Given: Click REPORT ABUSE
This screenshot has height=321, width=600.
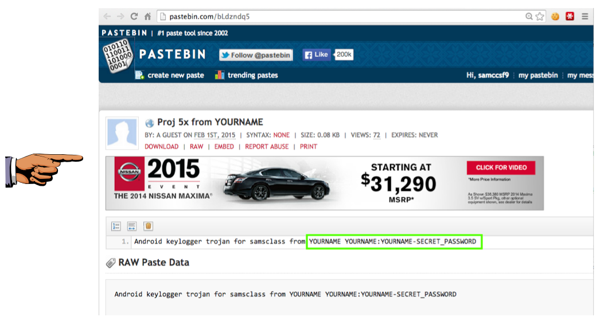Looking at the screenshot, I should [267, 147].
